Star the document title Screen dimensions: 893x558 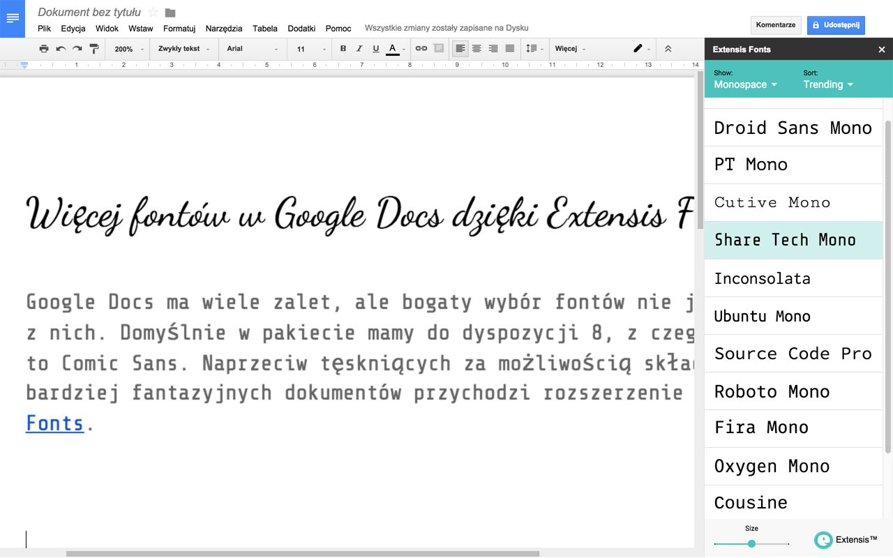153,13
